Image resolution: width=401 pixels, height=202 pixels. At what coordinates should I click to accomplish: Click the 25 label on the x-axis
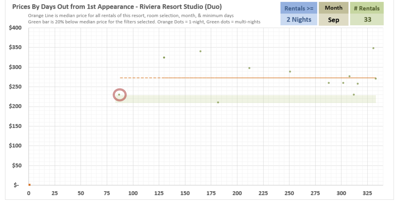[x=55, y=193]
